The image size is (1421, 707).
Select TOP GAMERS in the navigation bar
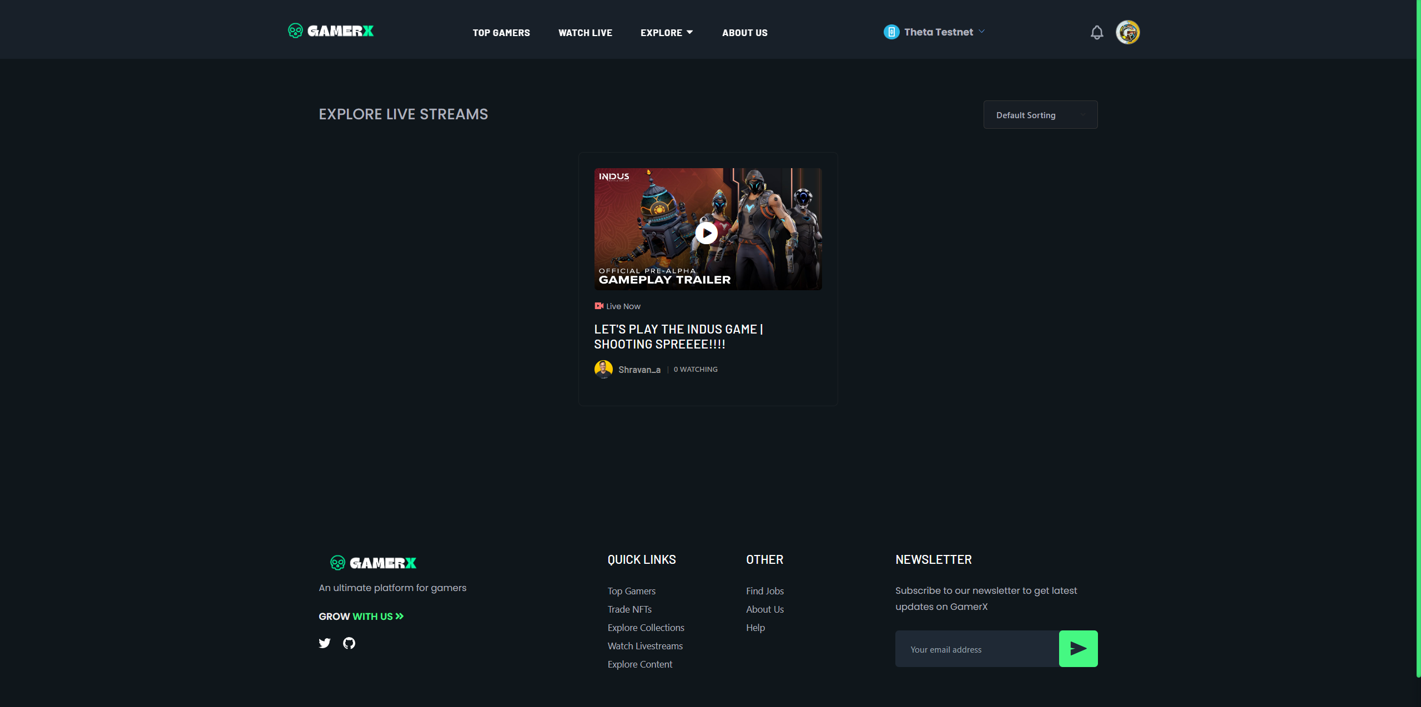point(501,32)
